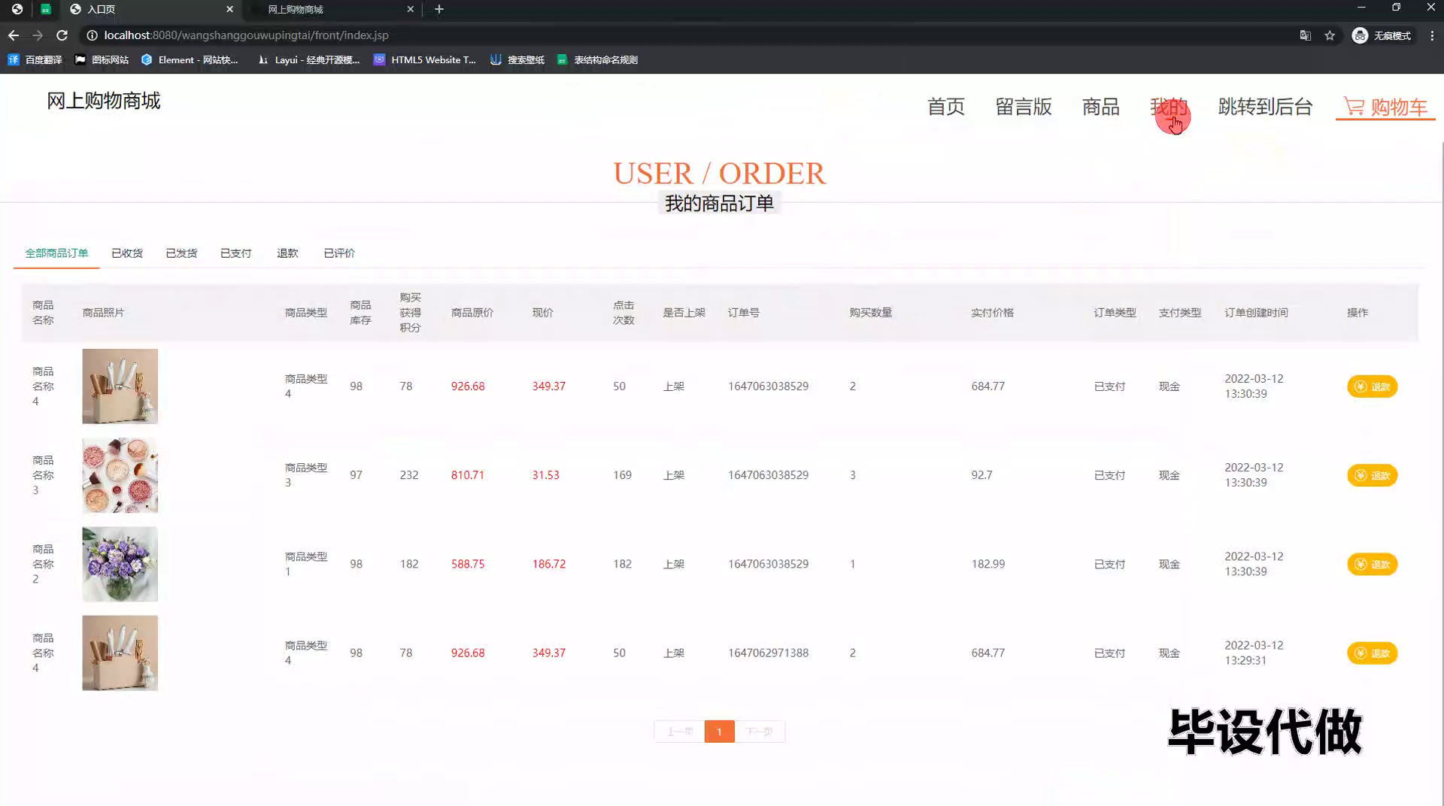Close the 网上购物商城 tab
1444x806 pixels.
coord(410,9)
